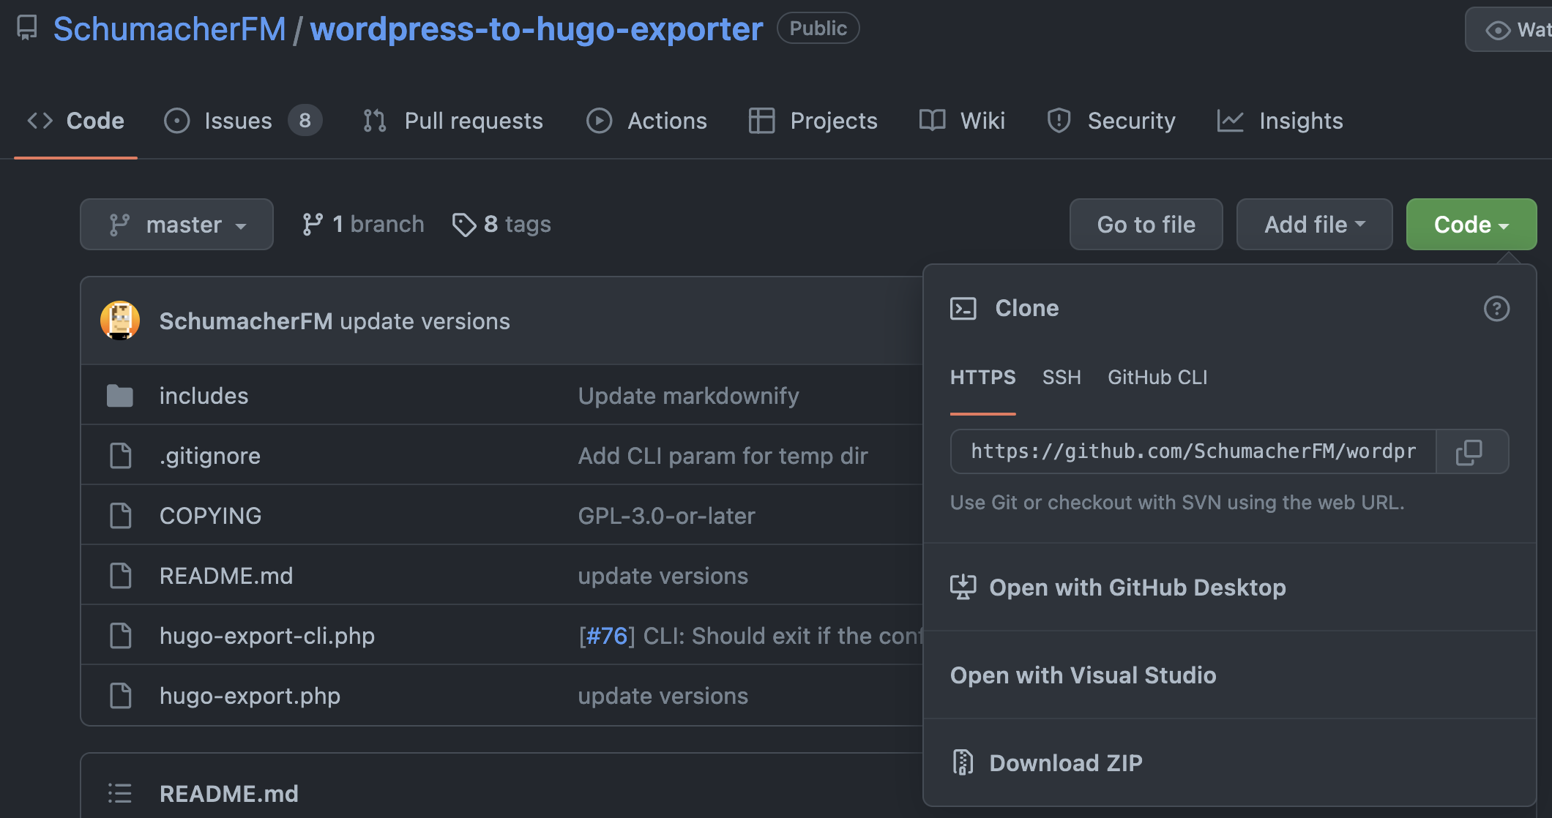Open the includes folder
Viewport: 1552px width, 818px height.
click(204, 396)
